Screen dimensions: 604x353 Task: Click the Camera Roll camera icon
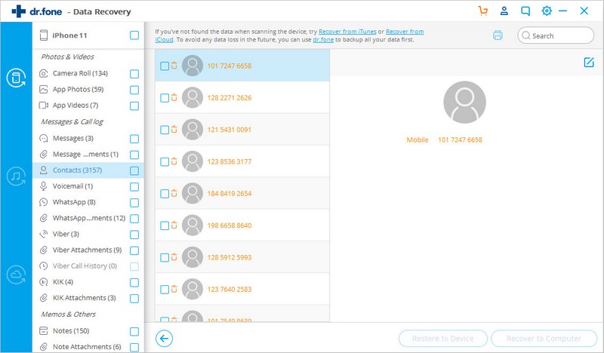click(x=44, y=73)
